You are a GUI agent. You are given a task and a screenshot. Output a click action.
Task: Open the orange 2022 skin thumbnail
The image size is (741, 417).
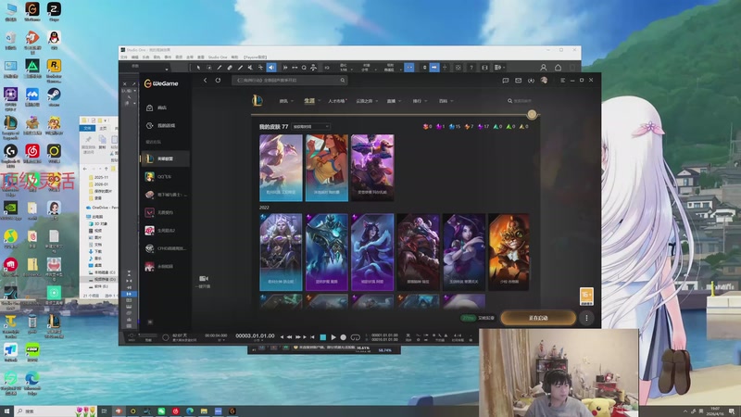tap(509, 251)
